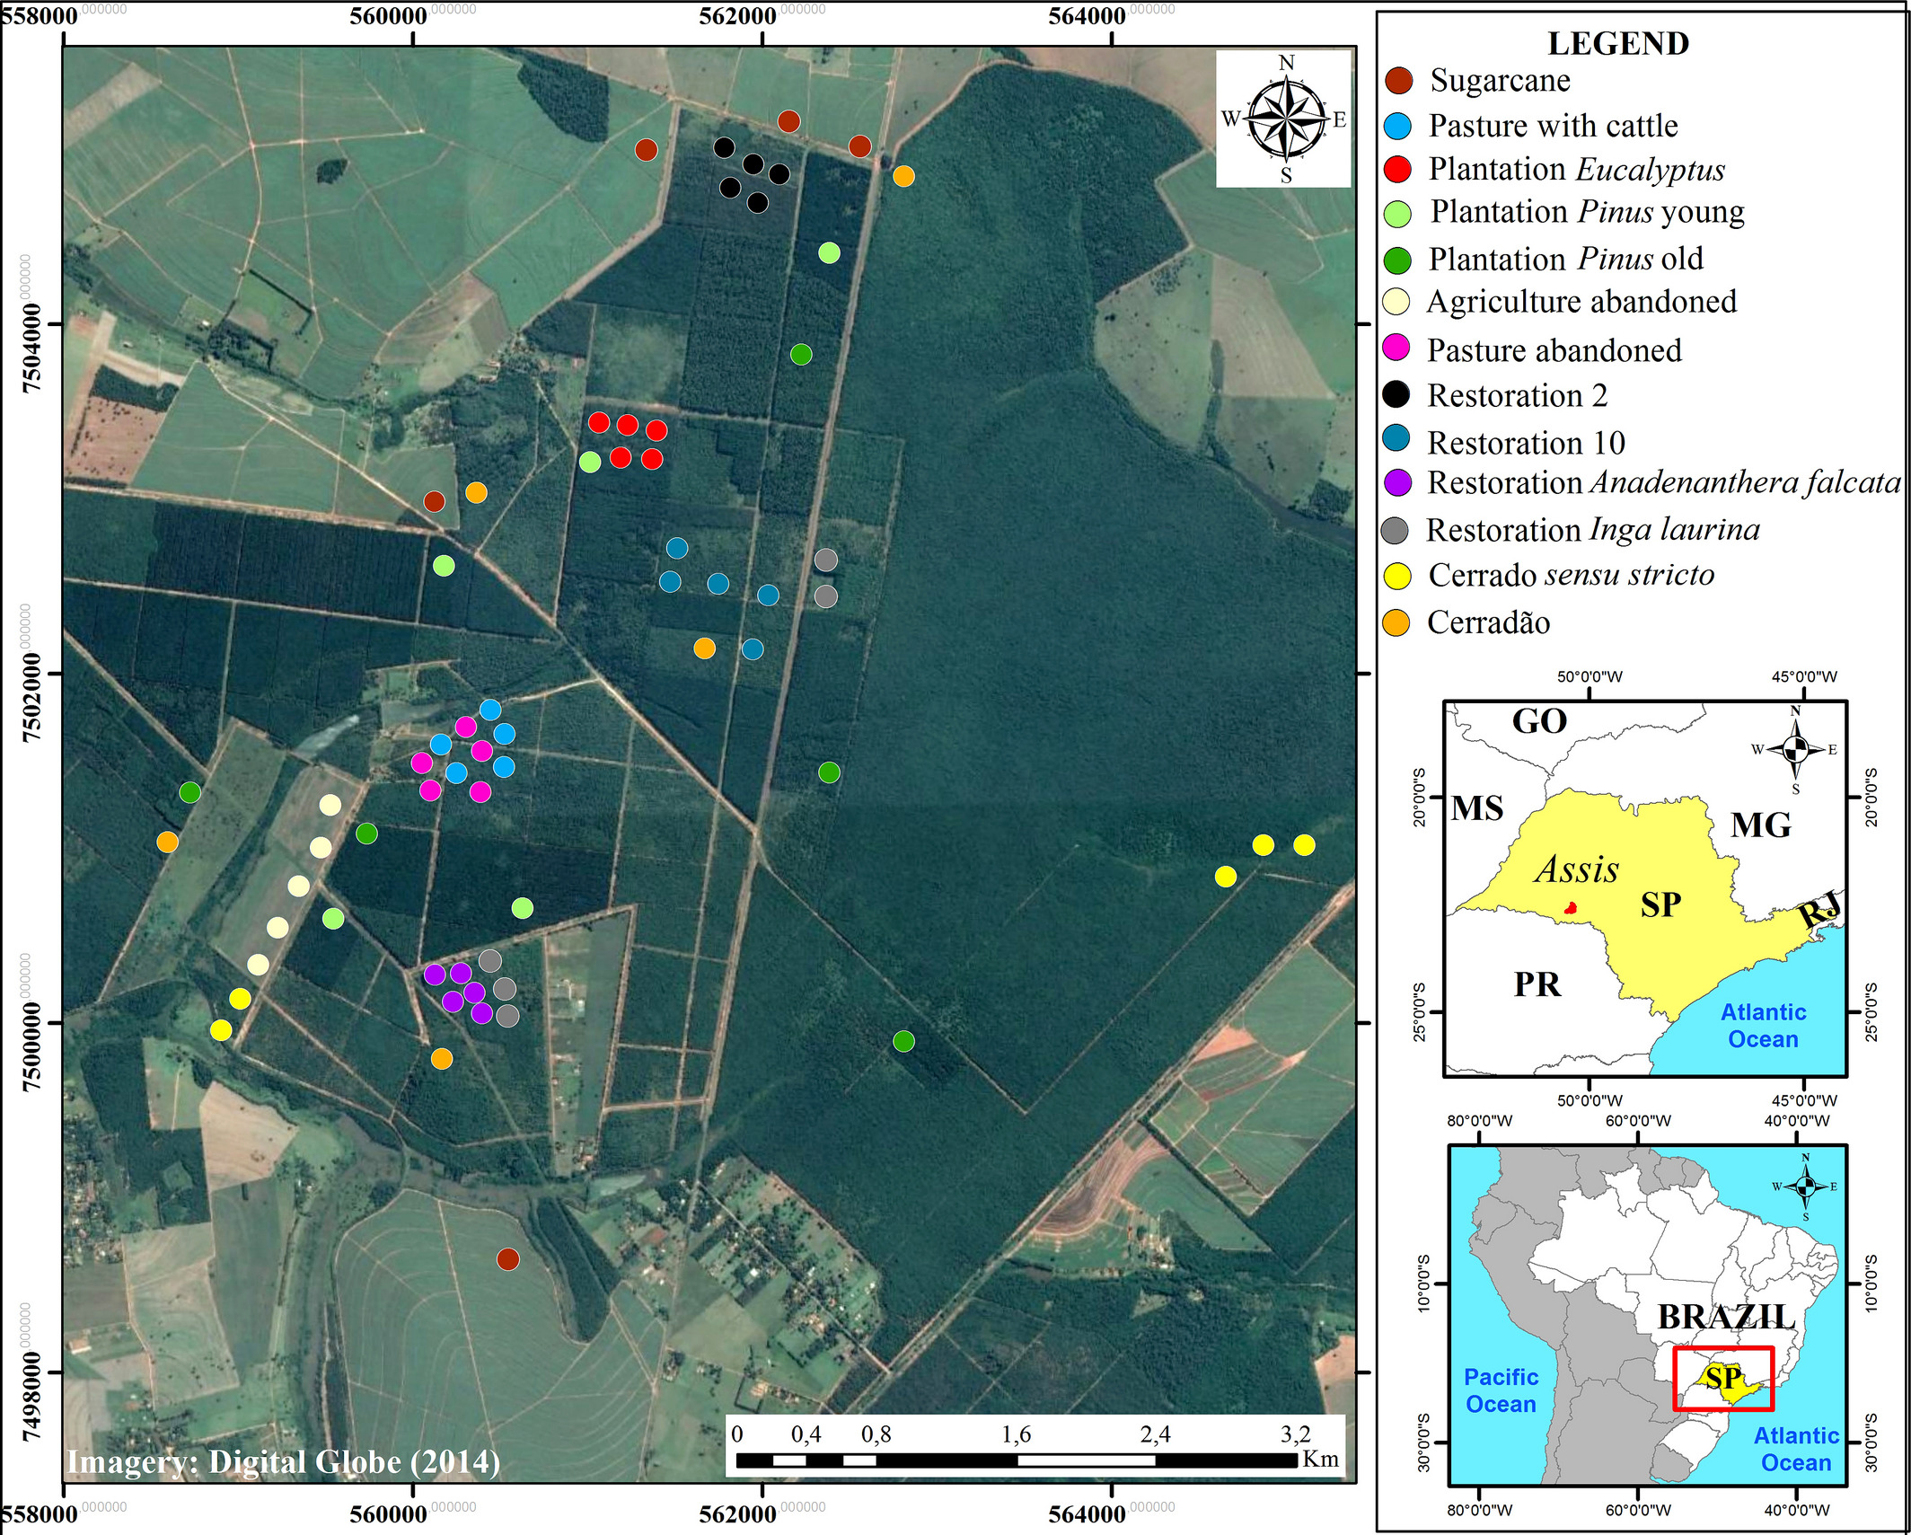Click 'Atlantic Ocean' label on São Paulo map
This screenshot has width=1911, height=1535.
pyautogui.click(x=1763, y=1026)
